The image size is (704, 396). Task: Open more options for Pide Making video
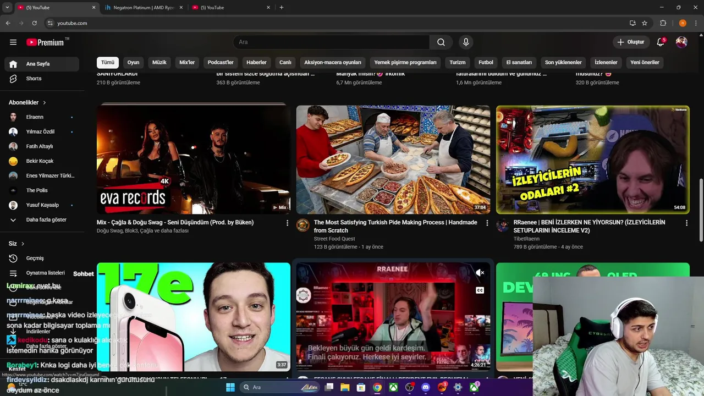(x=487, y=223)
